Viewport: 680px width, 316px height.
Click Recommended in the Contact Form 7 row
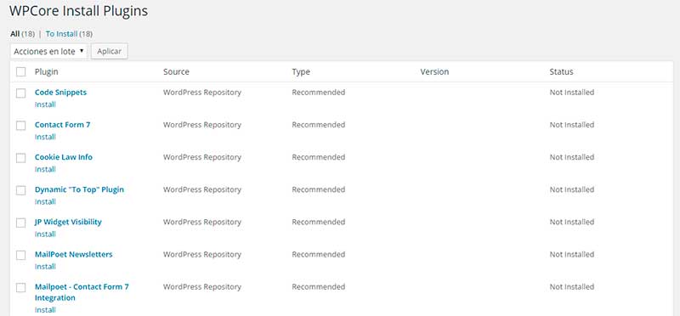pos(318,125)
